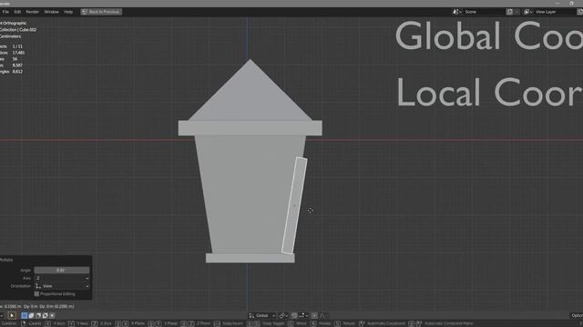583x327 pixels.
Task: Click the new scene icon
Action: [x=510, y=12]
